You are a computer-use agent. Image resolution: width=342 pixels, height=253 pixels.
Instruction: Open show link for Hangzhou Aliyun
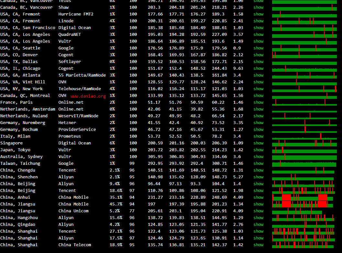(x=259, y=217)
